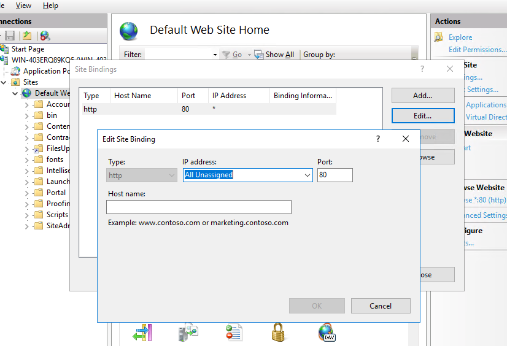Image resolution: width=507 pixels, height=346 pixels.
Task: Click the Start Page icon in the tree
Action: [4, 49]
